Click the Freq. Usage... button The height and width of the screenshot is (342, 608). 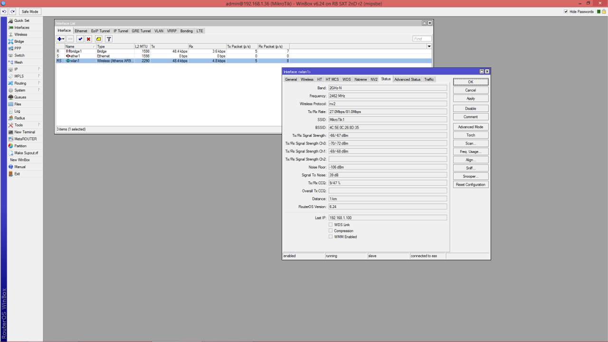470,152
